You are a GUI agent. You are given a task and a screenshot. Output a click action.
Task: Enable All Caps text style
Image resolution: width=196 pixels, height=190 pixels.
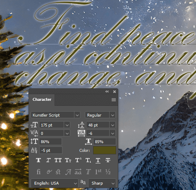58,160
